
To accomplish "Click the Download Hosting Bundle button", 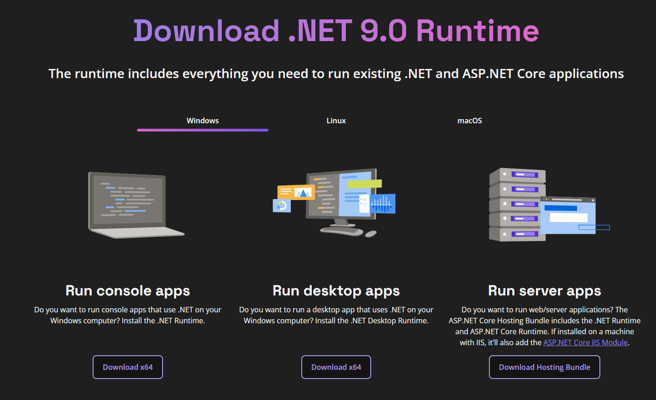I will point(545,367).
